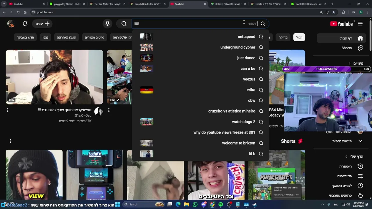Viewport: 372px width, 209px height.
Task: Open Chrome media control icon
Action: 354,12
